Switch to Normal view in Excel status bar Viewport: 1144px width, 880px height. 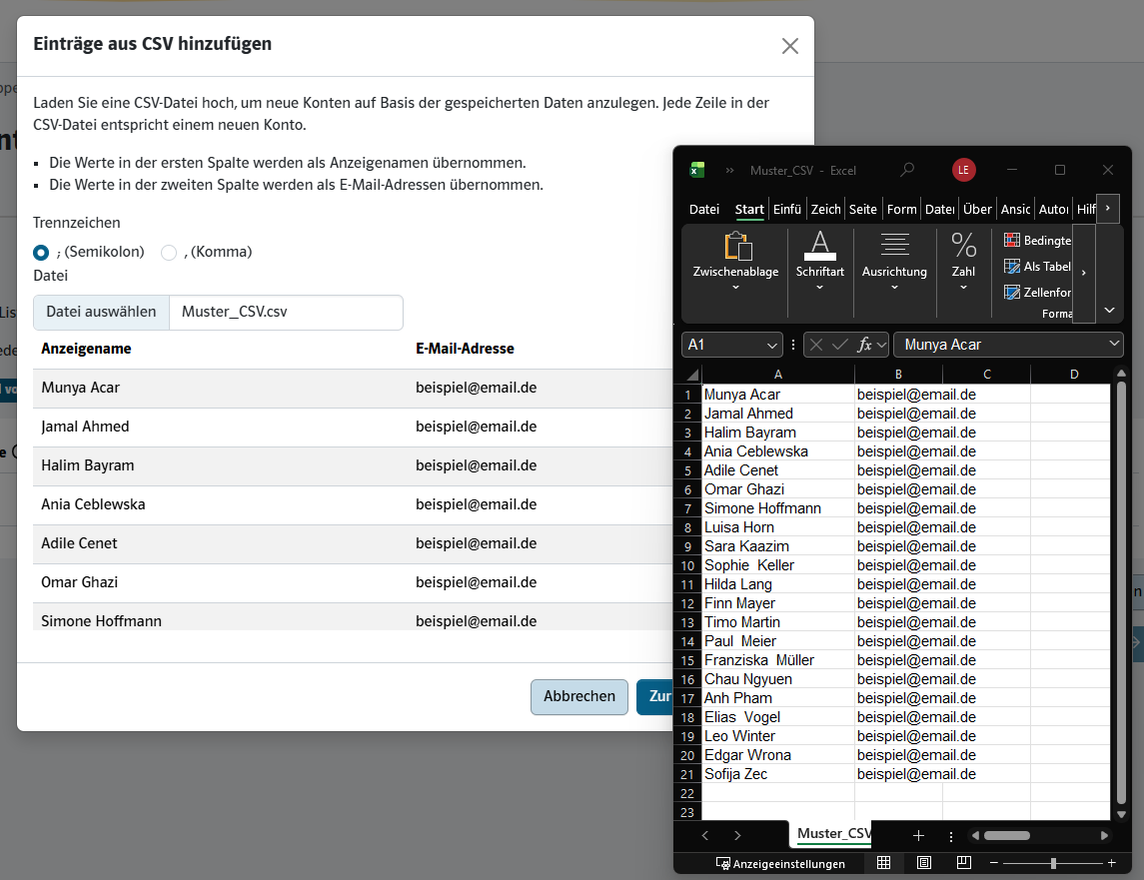[x=883, y=862]
